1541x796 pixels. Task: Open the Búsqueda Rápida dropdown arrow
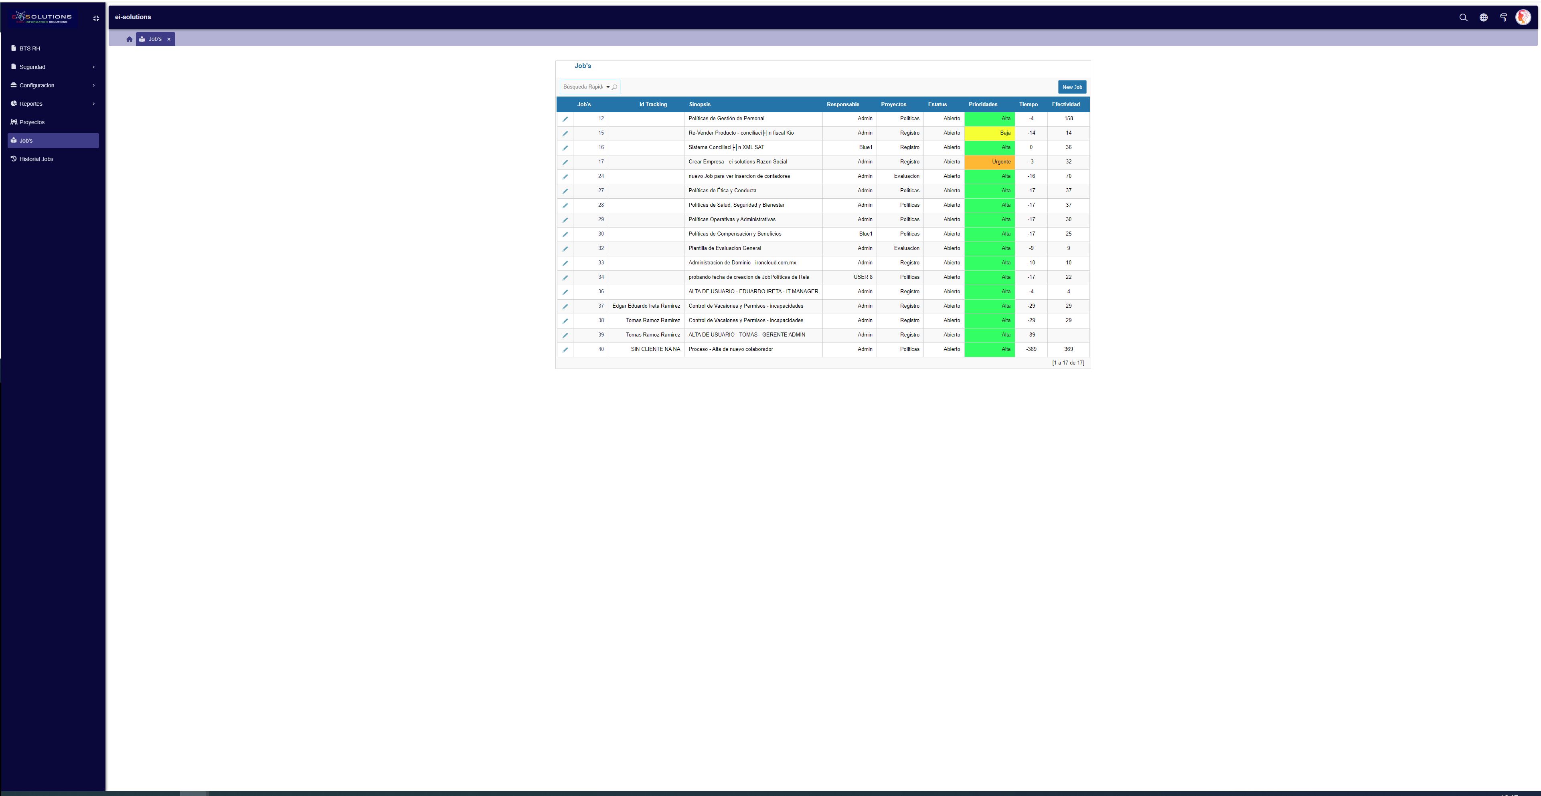coord(608,87)
